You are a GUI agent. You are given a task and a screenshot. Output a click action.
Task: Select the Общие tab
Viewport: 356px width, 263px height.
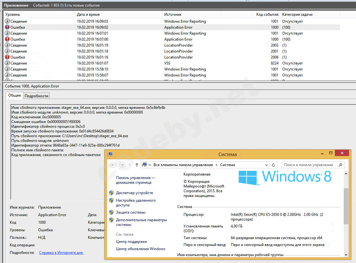pos(15,95)
